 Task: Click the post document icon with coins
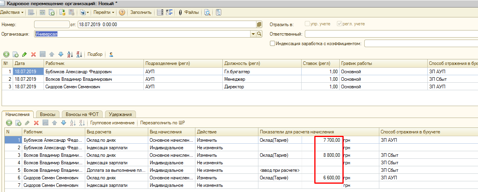pyautogui.click(x=62, y=12)
